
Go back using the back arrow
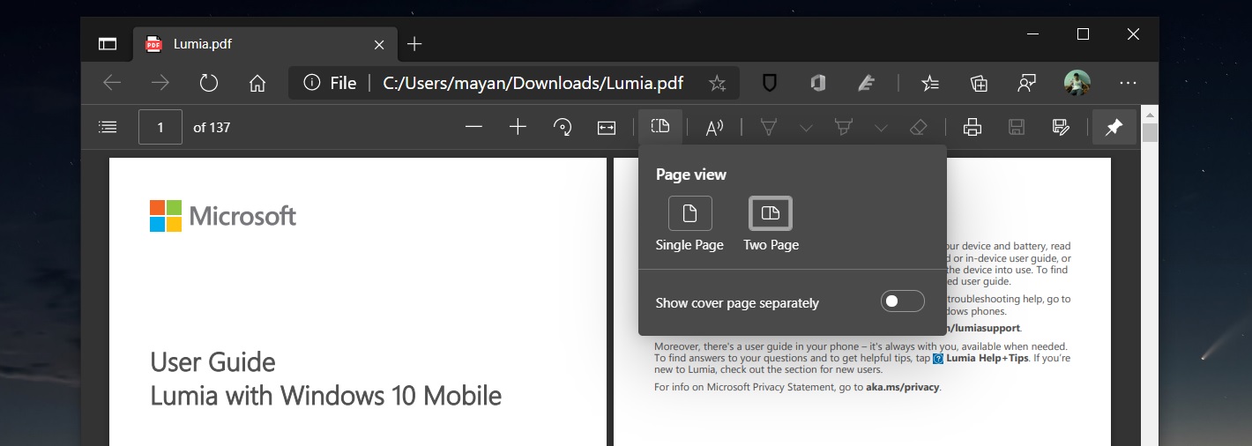click(x=112, y=83)
